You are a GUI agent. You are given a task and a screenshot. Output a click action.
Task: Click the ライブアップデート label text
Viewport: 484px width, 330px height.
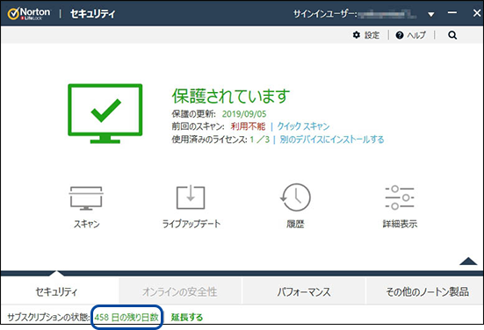(191, 224)
